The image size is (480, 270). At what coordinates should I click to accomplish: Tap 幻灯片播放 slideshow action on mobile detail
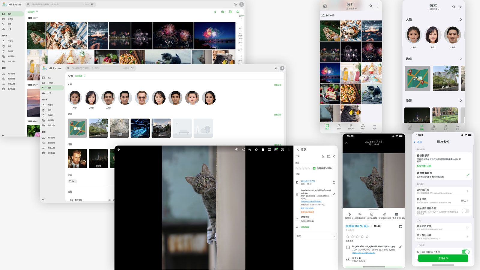[x=372, y=216]
